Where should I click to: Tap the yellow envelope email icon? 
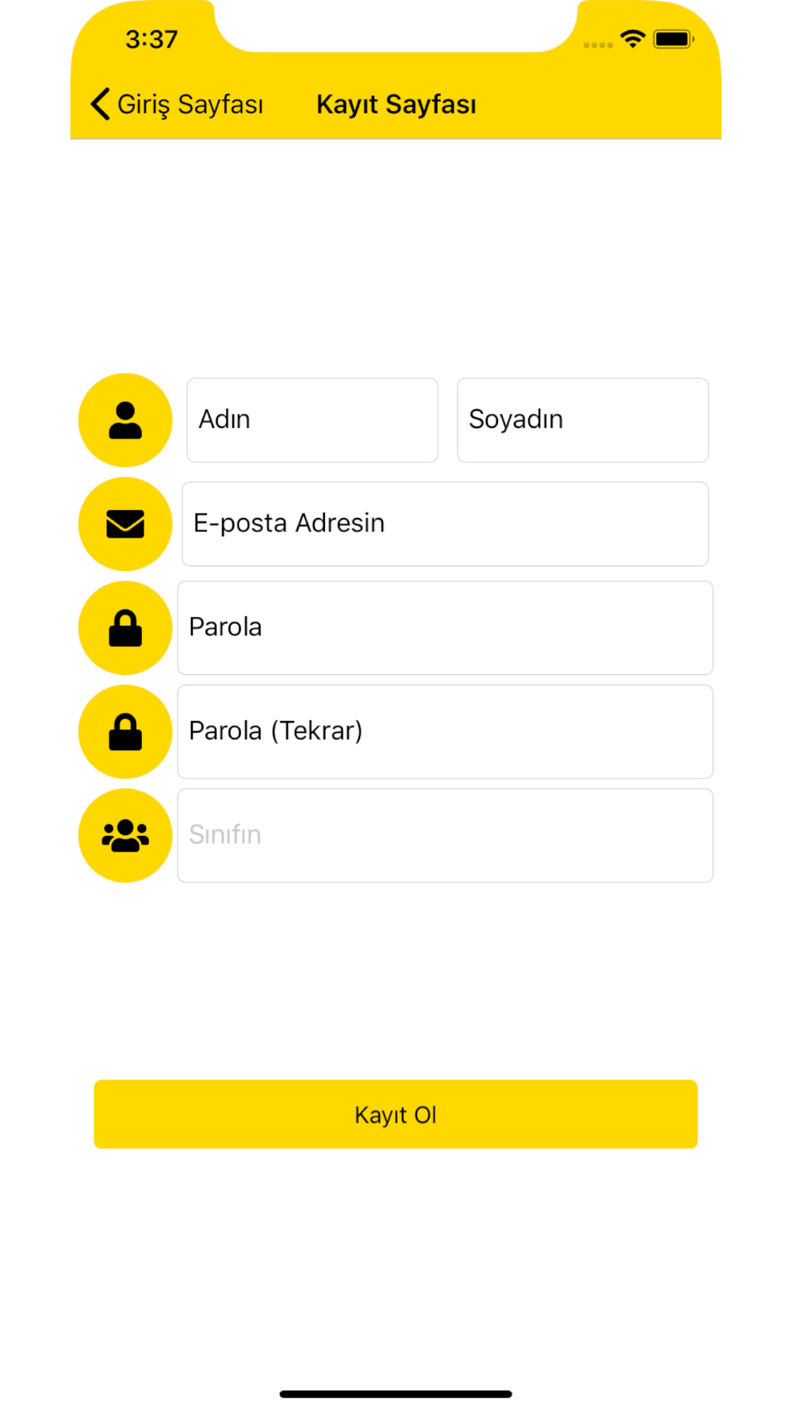tap(125, 524)
